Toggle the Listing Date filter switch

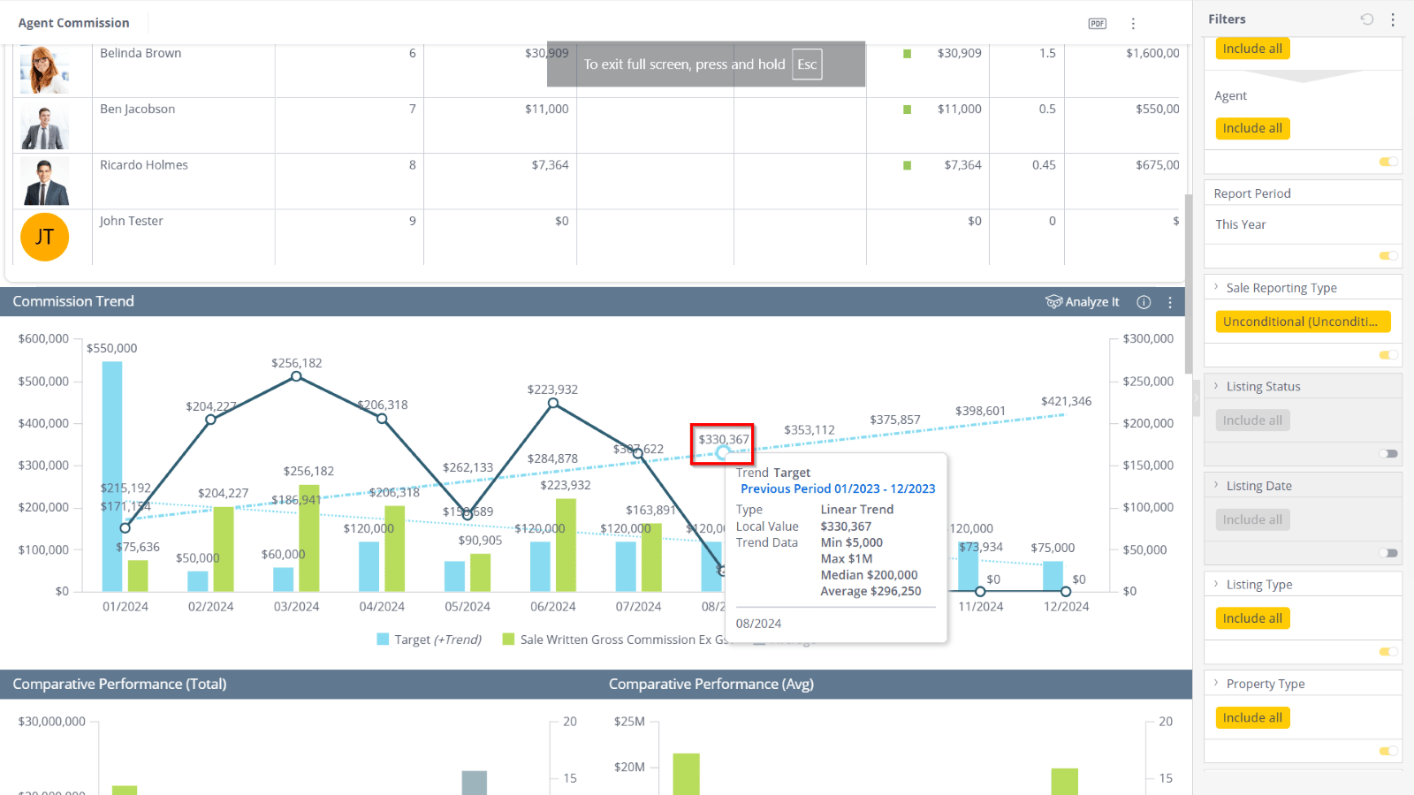pos(1388,553)
